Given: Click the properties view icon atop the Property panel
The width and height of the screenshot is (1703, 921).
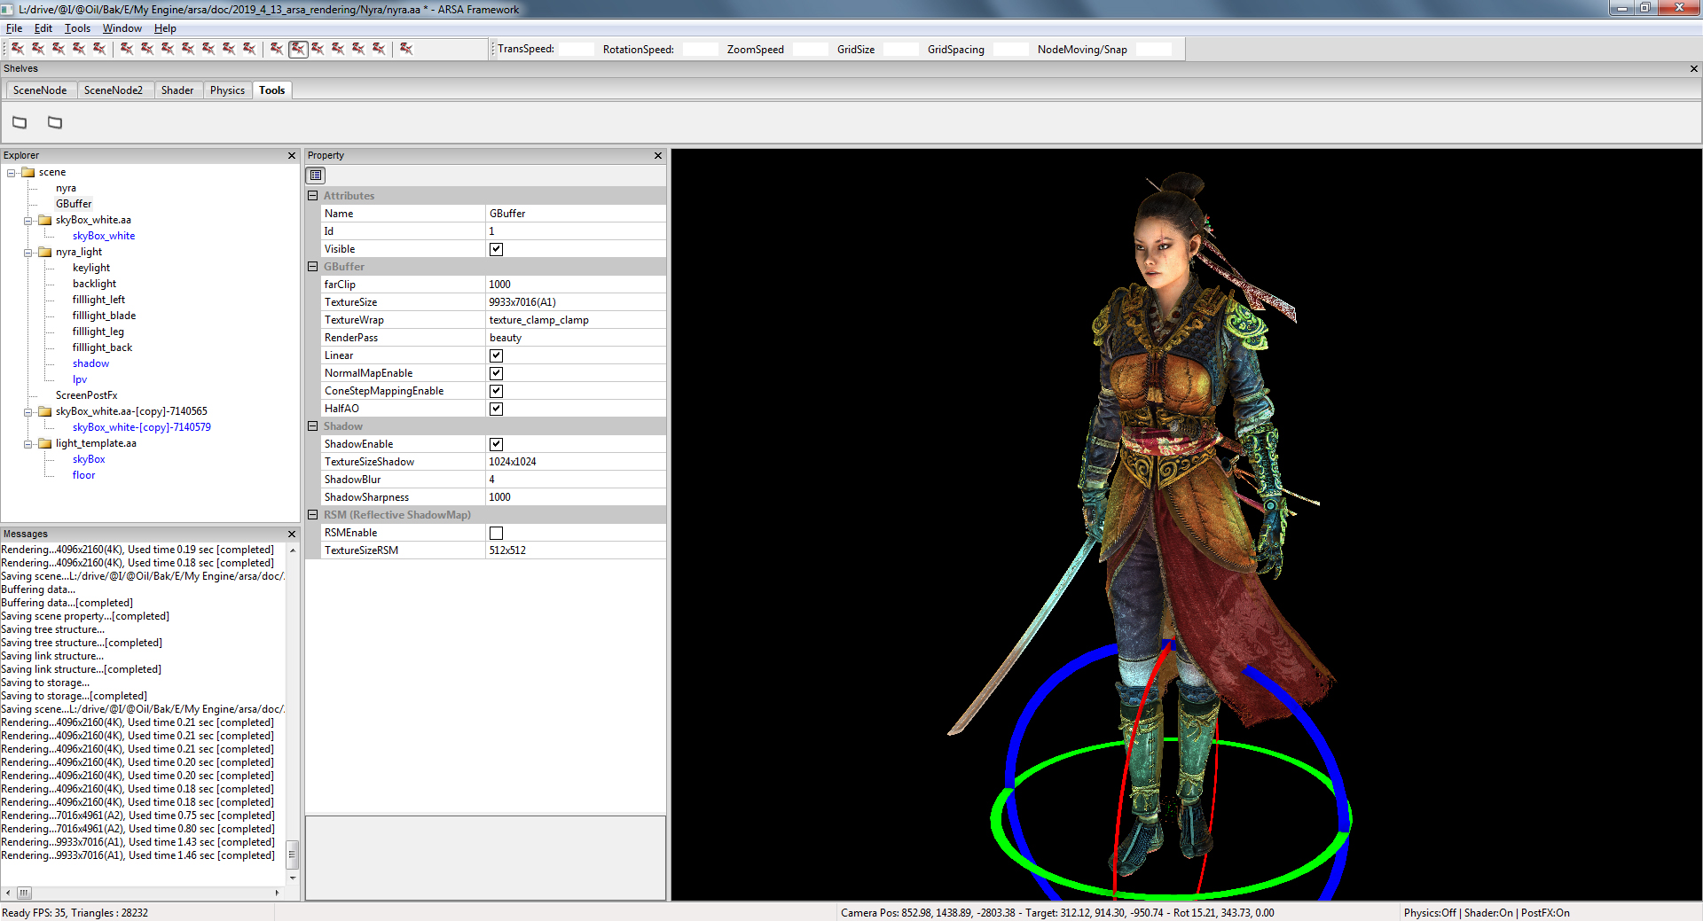Looking at the screenshot, I should pos(315,175).
